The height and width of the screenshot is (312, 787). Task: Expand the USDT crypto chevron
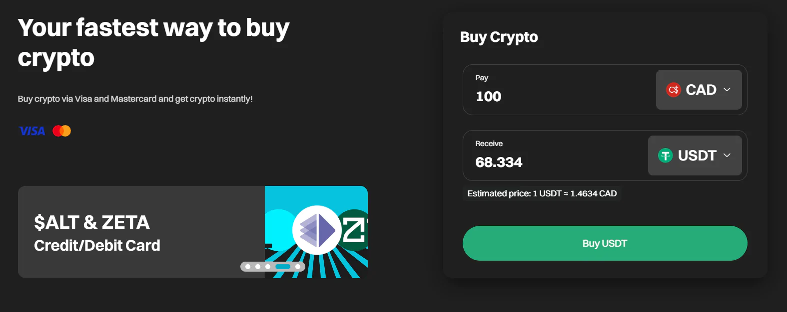[727, 156]
